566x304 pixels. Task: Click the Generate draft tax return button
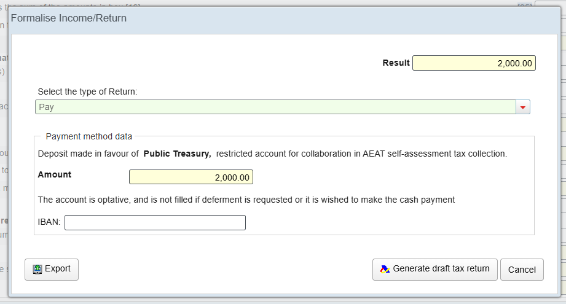point(434,269)
